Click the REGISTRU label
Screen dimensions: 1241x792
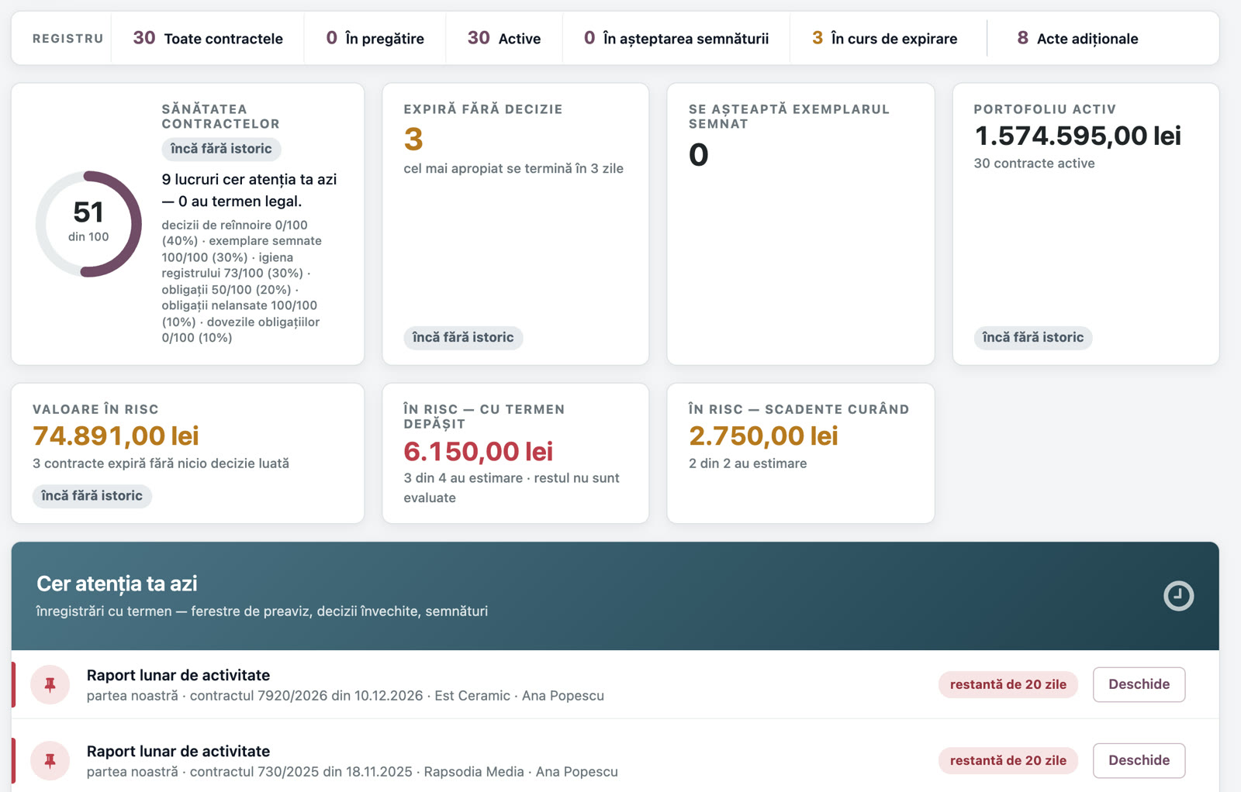pyautogui.click(x=67, y=38)
